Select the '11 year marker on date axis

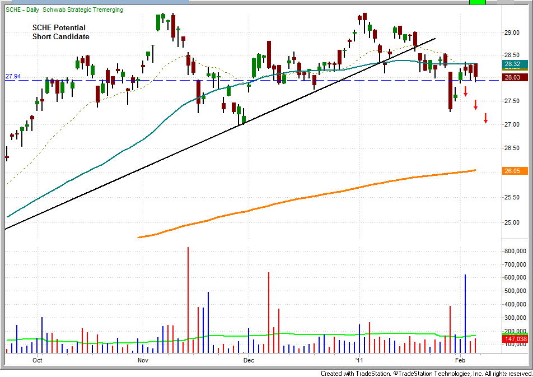[359, 360]
